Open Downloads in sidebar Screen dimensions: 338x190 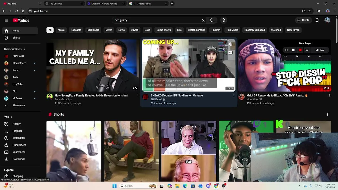(x=18, y=159)
